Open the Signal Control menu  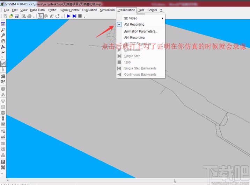69,10
